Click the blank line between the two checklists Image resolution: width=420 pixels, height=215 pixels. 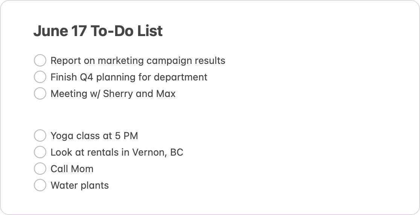click(210, 115)
